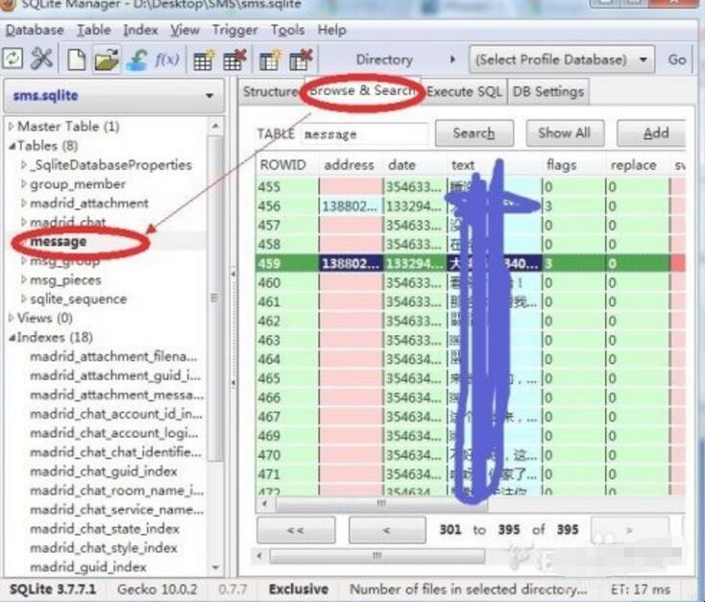Viewport: 705px width, 602px height.
Task: Click the data grid horizontal scrollbar thumb
Action: (x=381, y=503)
